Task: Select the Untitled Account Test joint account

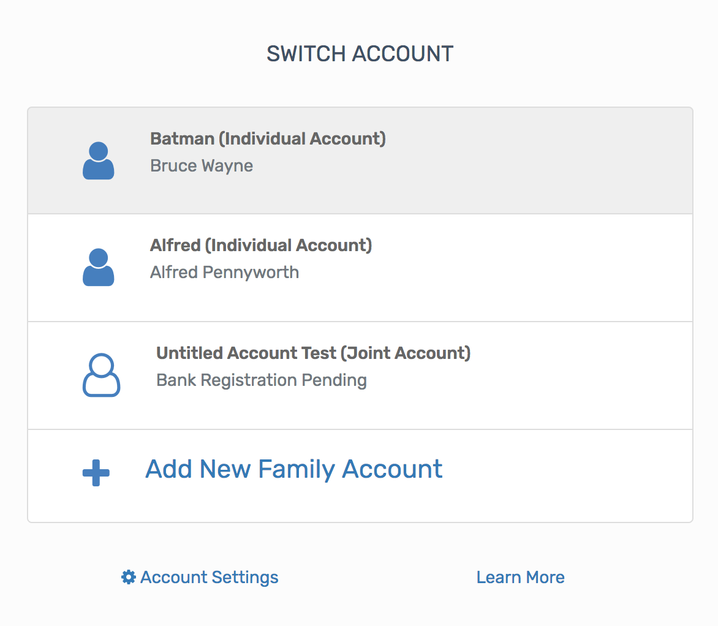Action: click(360, 375)
